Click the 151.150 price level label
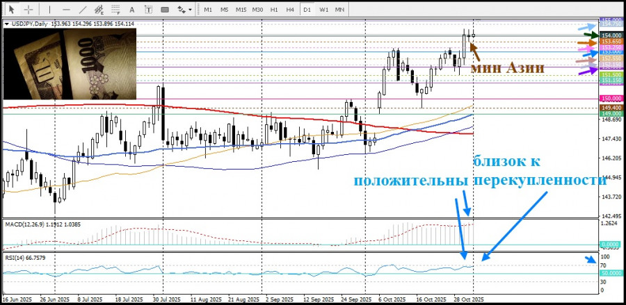This screenshot has width=626, height=305. tap(611, 80)
